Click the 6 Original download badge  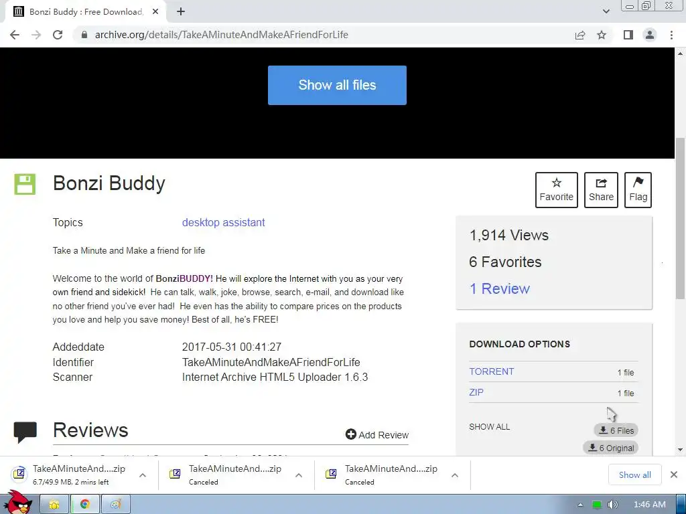611,448
